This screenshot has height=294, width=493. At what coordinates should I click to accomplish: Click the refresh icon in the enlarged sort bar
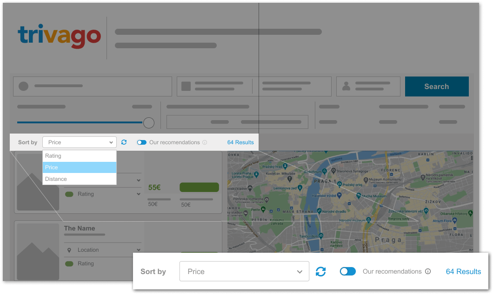pyautogui.click(x=320, y=272)
